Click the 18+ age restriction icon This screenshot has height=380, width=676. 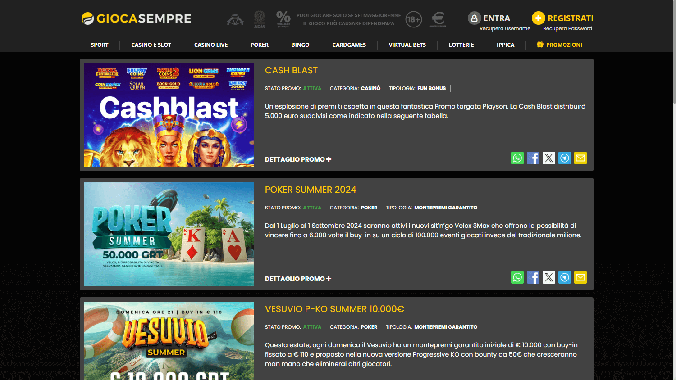414,19
